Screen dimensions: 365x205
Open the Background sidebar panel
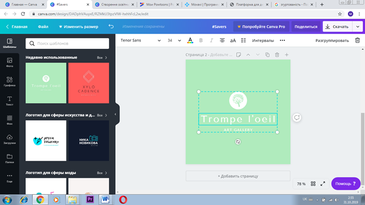10,120
